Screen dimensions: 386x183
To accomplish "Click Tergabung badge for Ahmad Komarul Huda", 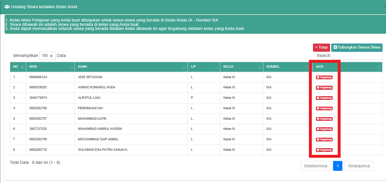I will coord(324,87).
